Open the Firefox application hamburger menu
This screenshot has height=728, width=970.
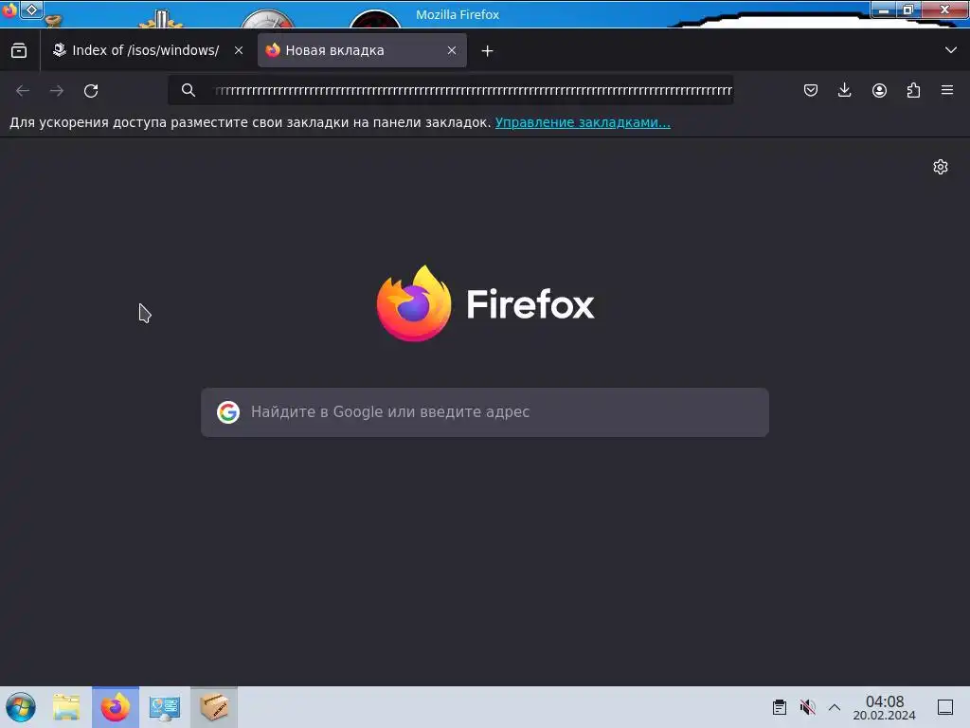[x=947, y=90]
